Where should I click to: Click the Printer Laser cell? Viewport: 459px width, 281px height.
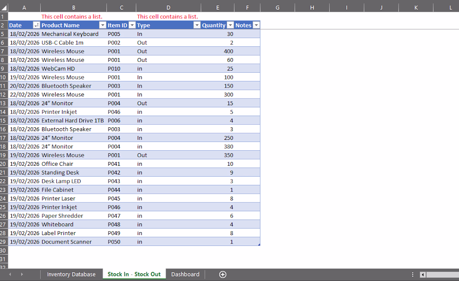[73, 198]
